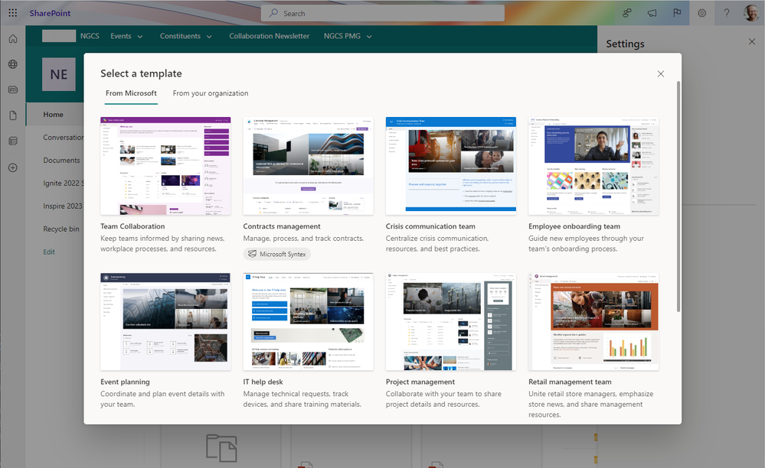Close the Settings panel
This screenshot has width=765, height=468.
tap(752, 42)
